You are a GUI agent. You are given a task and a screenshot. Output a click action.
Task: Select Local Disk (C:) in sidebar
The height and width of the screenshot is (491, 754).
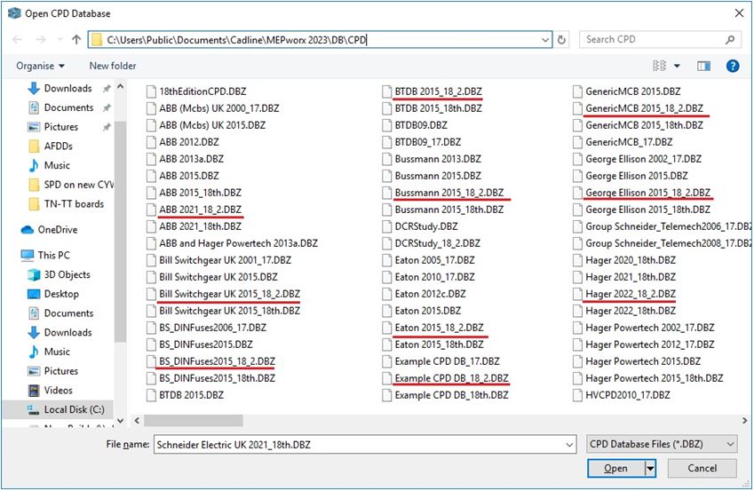pyautogui.click(x=74, y=409)
